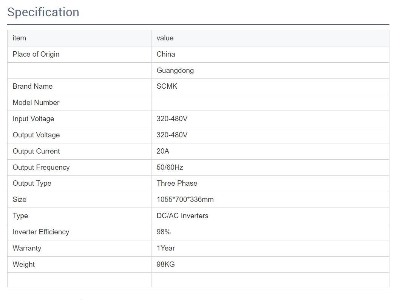Select the 20A current value
The width and height of the screenshot is (400, 300).
(x=163, y=151)
